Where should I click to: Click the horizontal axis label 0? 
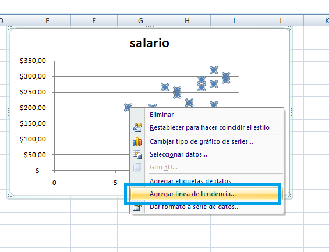click(54, 183)
